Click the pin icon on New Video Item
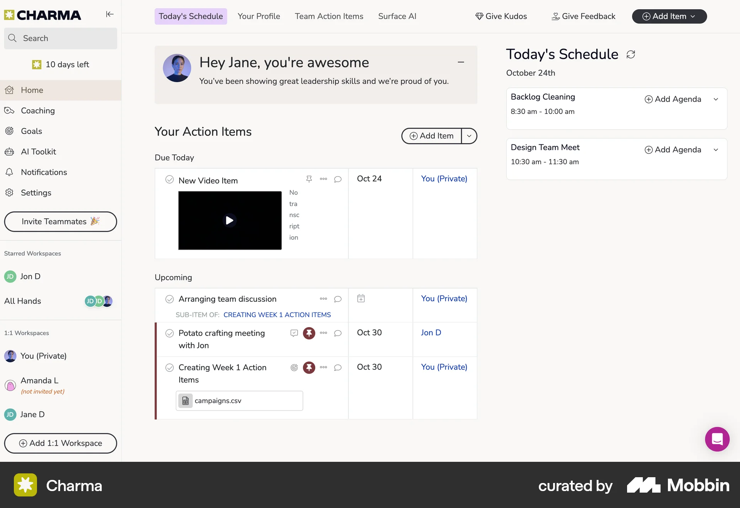Screen dimensions: 740x508 tap(309, 179)
